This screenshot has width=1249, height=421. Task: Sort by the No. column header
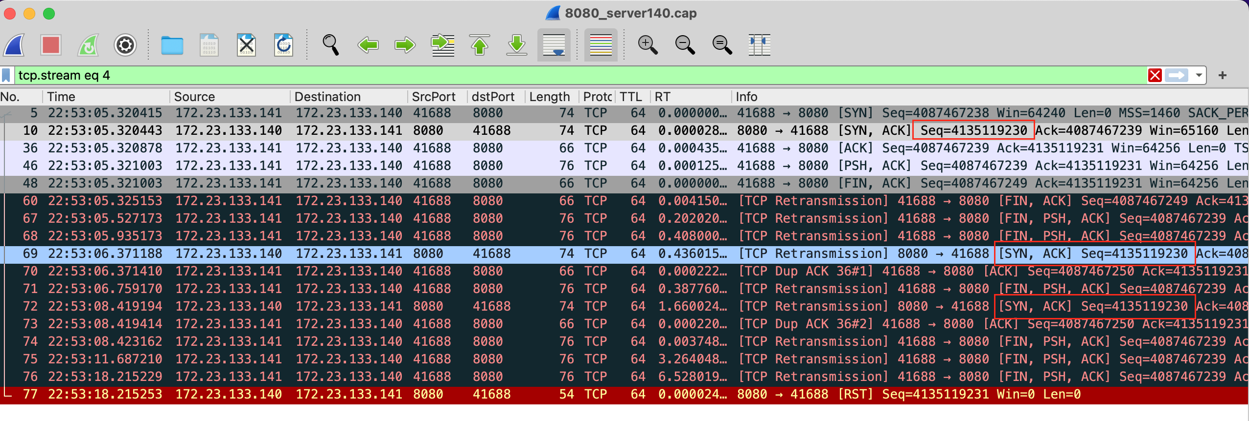click(x=22, y=97)
